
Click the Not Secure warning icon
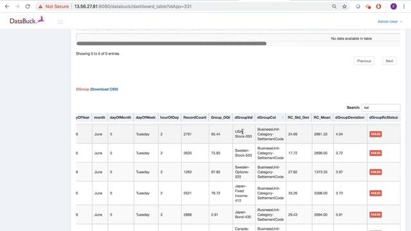point(40,6)
